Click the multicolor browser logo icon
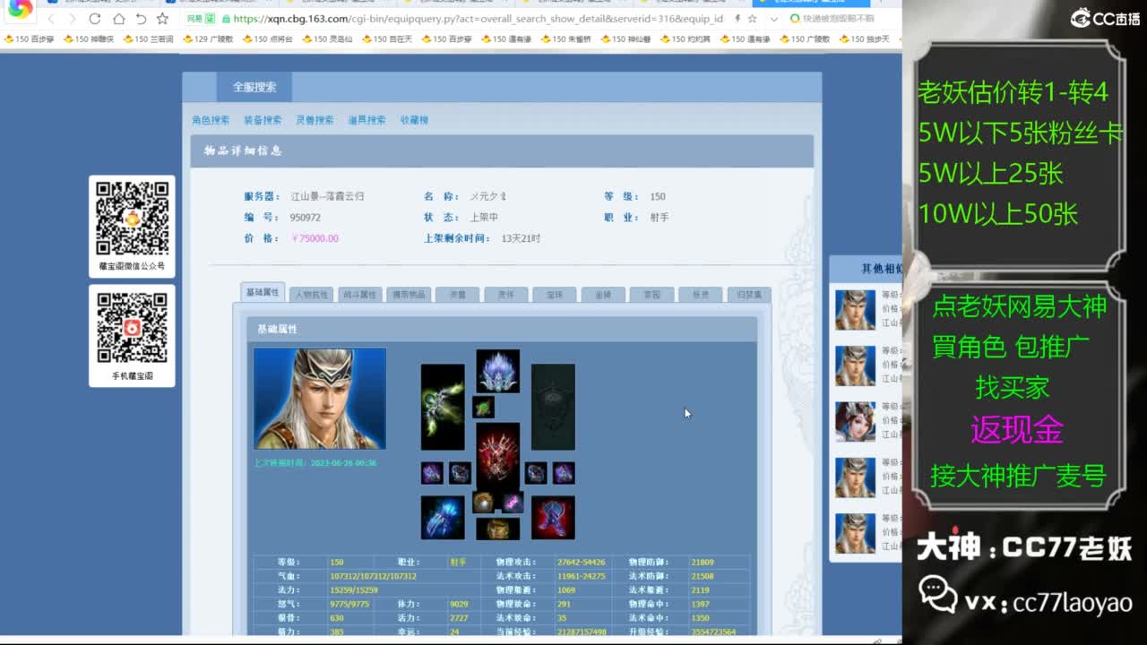The height and width of the screenshot is (645, 1147). pos(20,10)
